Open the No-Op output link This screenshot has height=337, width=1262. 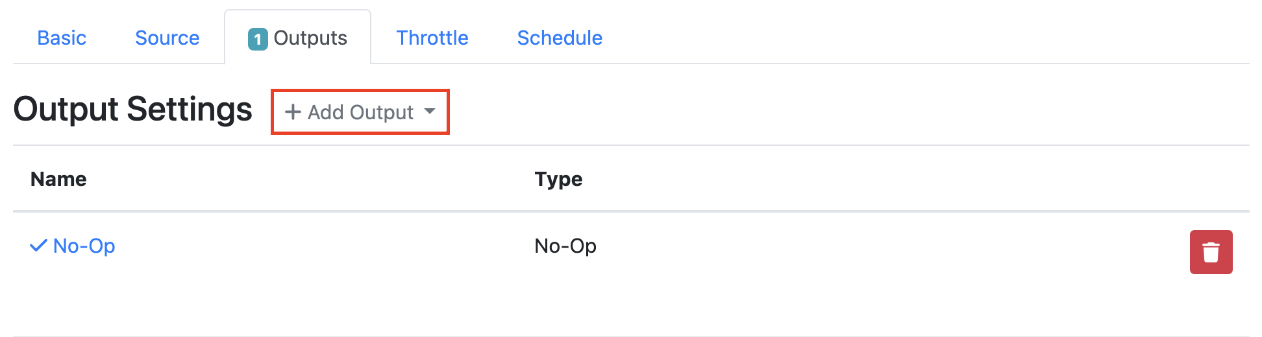[x=84, y=246]
